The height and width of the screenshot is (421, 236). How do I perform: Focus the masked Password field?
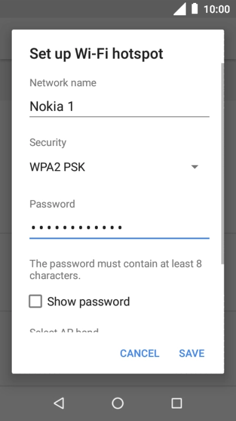(119, 228)
